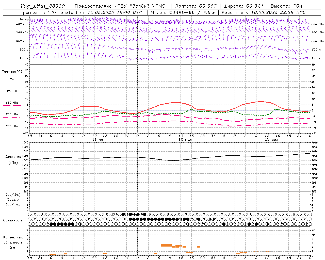Image resolution: width=325 pixels, height=260 pixels.
Task: Click the provider text ФГБУ "ЗапСиб УГМС"
Action: (x=142, y=6)
